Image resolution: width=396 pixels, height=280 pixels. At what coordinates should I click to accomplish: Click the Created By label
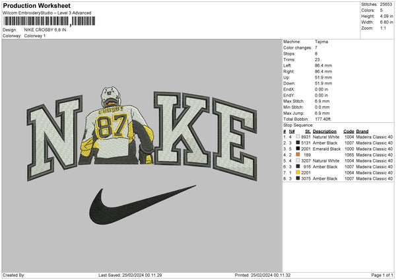point(14,275)
